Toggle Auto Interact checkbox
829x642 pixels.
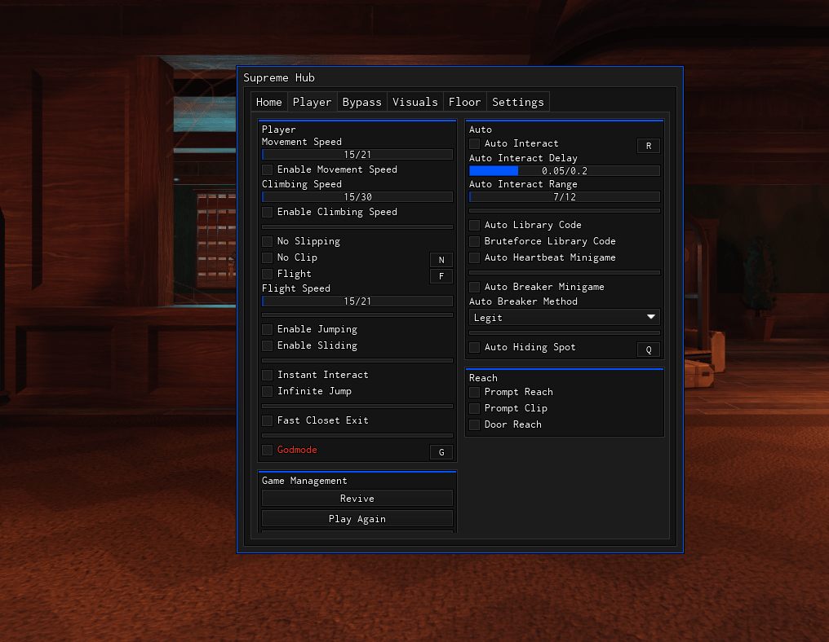click(x=475, y=143)
